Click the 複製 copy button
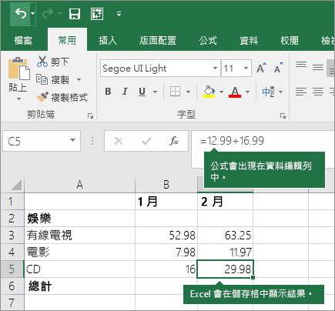 [x=52, y=79]
